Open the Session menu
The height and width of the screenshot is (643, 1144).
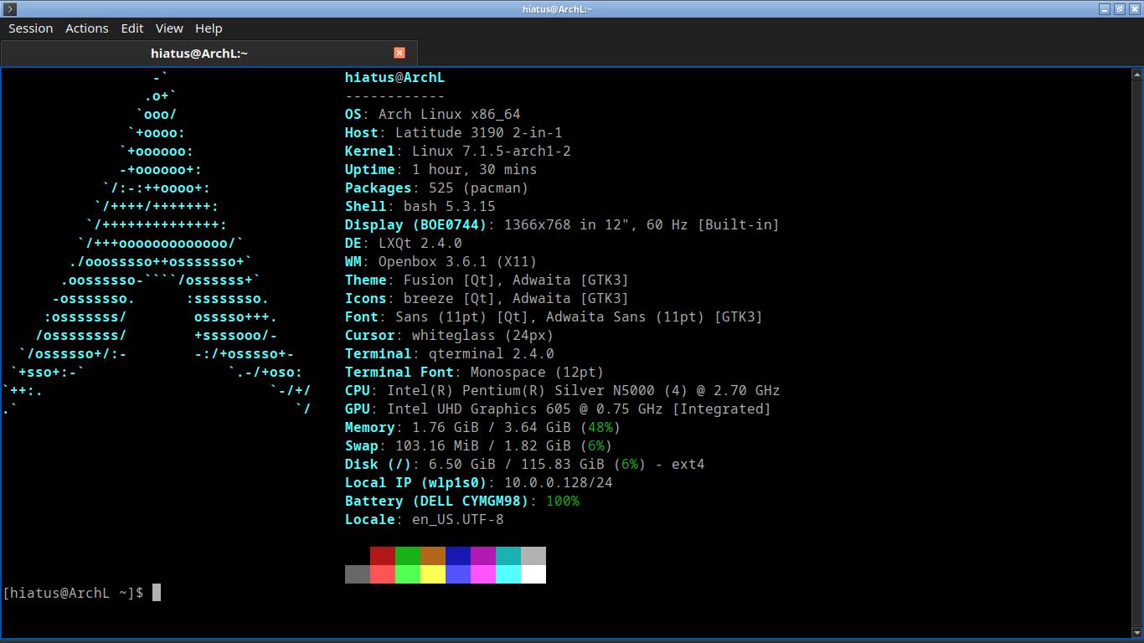click(31, 28)
